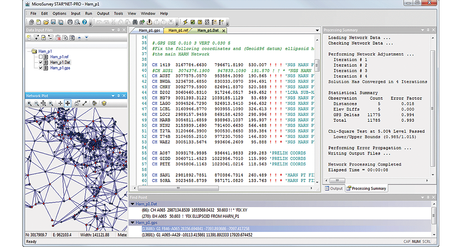Open the editor tab list dropdown arrow
This screenshot has width=463, height=247.
[317, 30]
